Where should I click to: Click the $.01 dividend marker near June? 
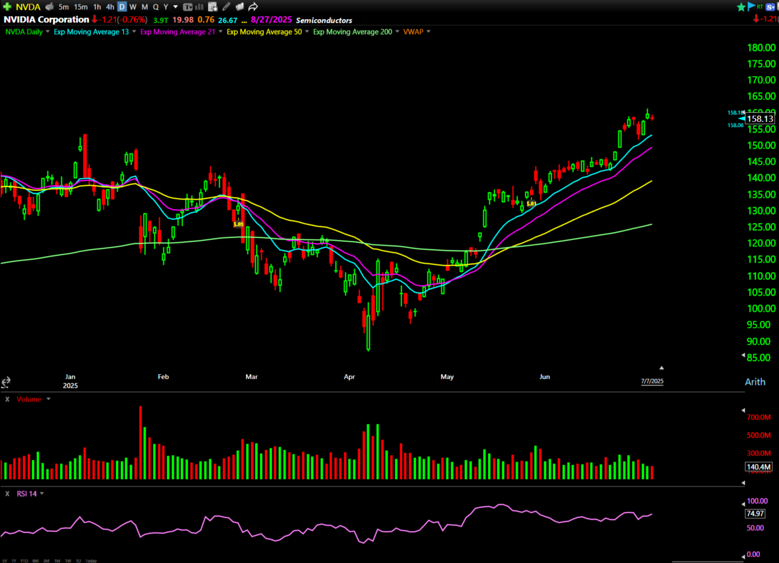[x=532, y=204]
